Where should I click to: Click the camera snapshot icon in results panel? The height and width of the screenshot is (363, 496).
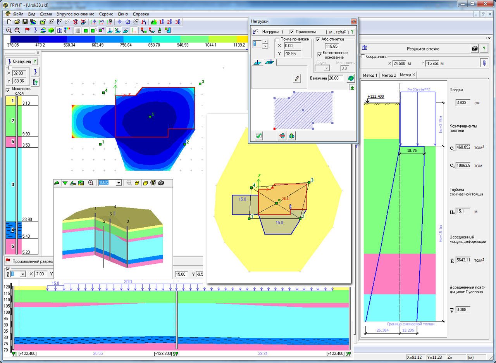pyautogui.click(x=474, y=49)
